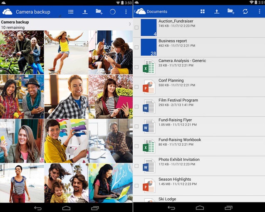Refresh the Documents folder

tap(245, 12)
